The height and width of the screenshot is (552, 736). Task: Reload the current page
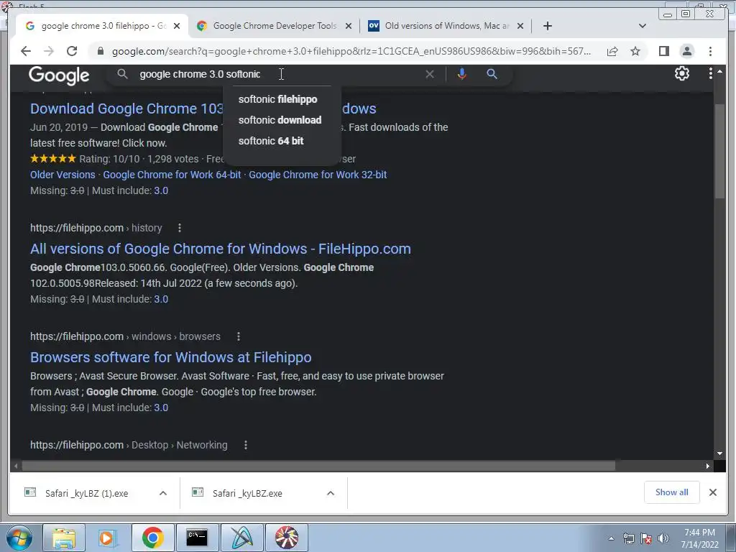click(72, 51)
